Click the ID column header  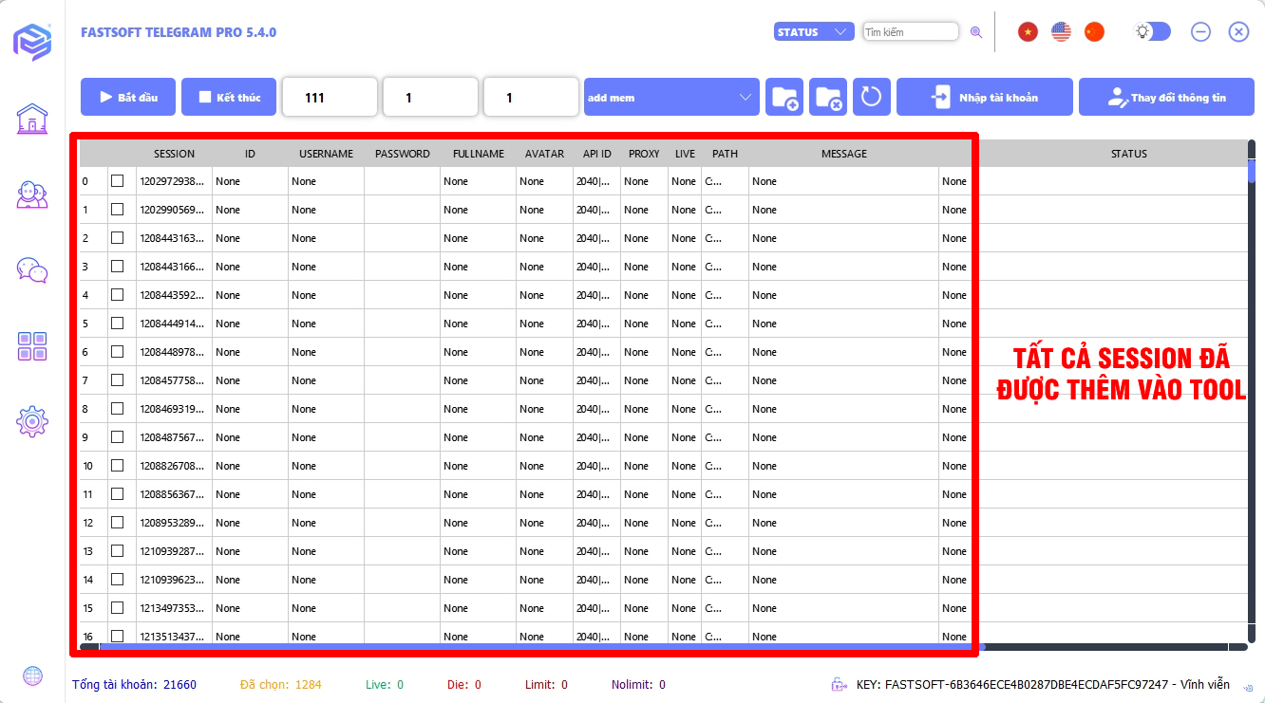click(250, 154)
